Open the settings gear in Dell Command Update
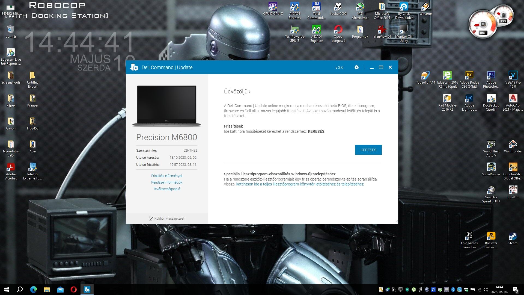The height and width of the screenshot is (295, 524). (356, 67)
